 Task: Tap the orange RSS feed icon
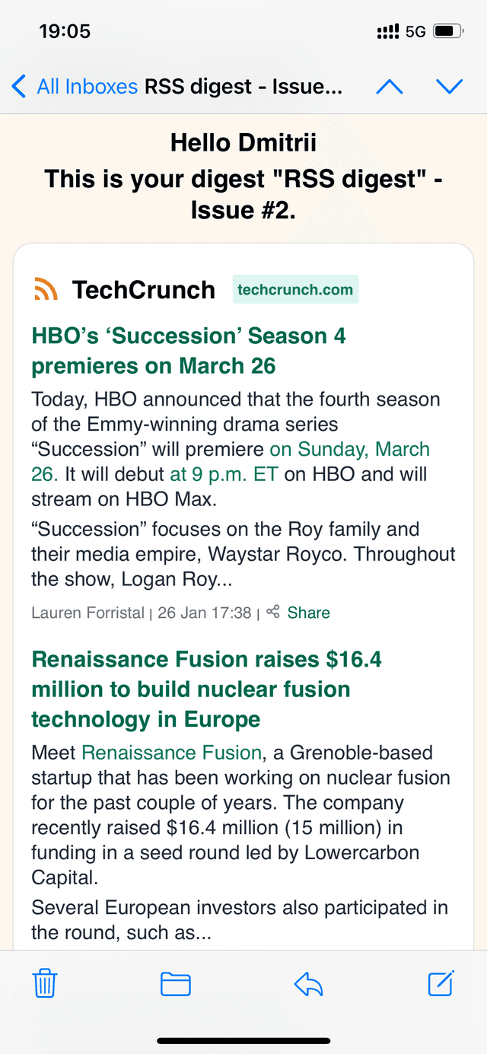tap(46, 289)
